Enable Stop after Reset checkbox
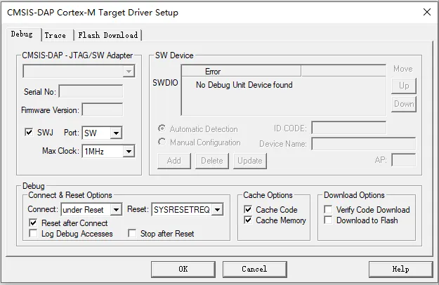 point(132,233)
